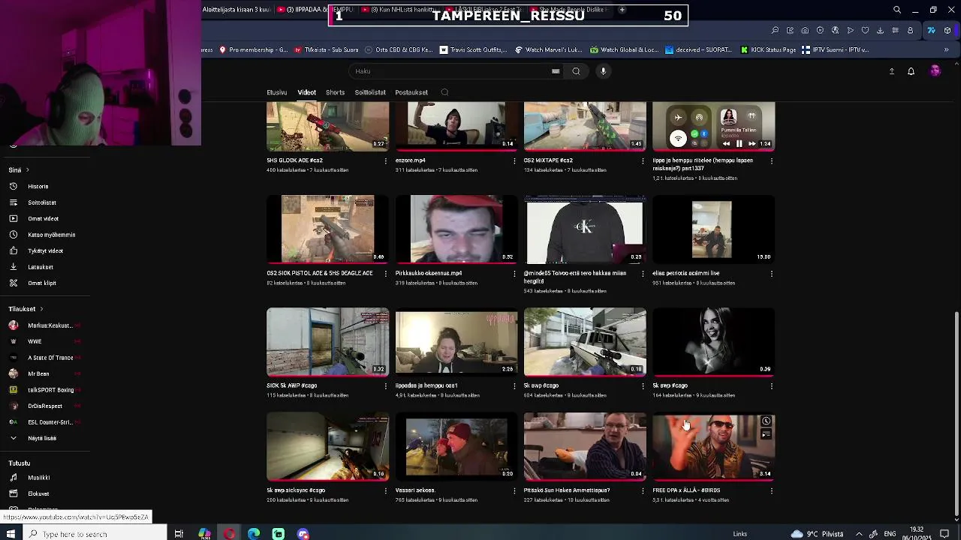Click the browser snapshot camera icon
Image resolution: width=961 pixels, height=540 pixels.
click(x=805, y=30)
